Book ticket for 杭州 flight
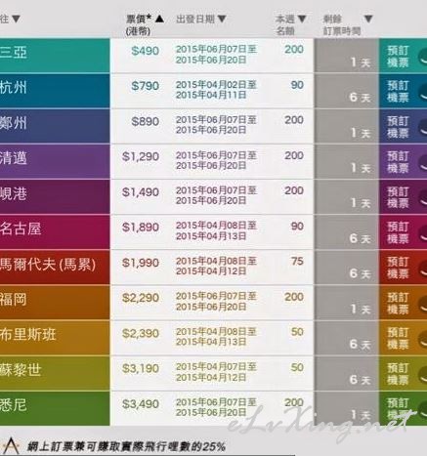This screenshot has height=456, width=427. click(x=403, y=91)
